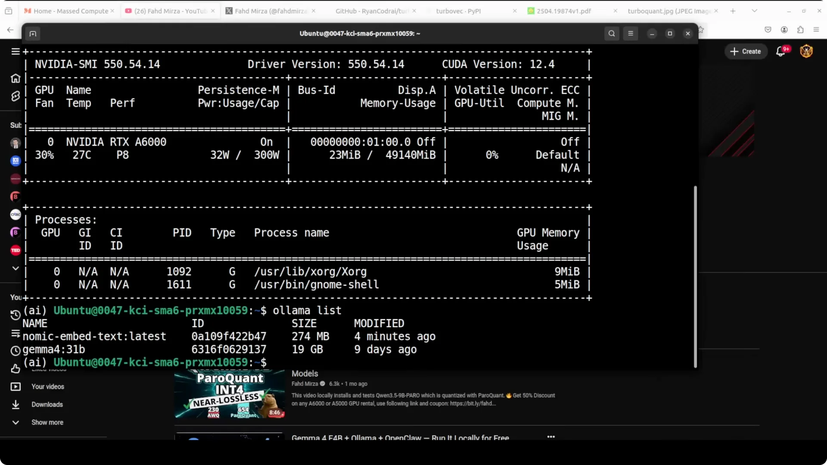
Task: Click the new terminal tab icon
Action: (x=33, y=34)
